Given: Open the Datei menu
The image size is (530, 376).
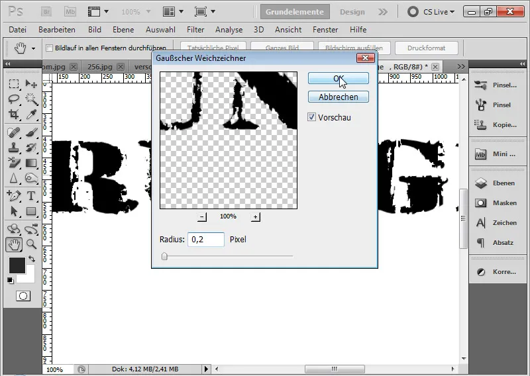Looking at the screenshot, I should (x=18, y=30).
